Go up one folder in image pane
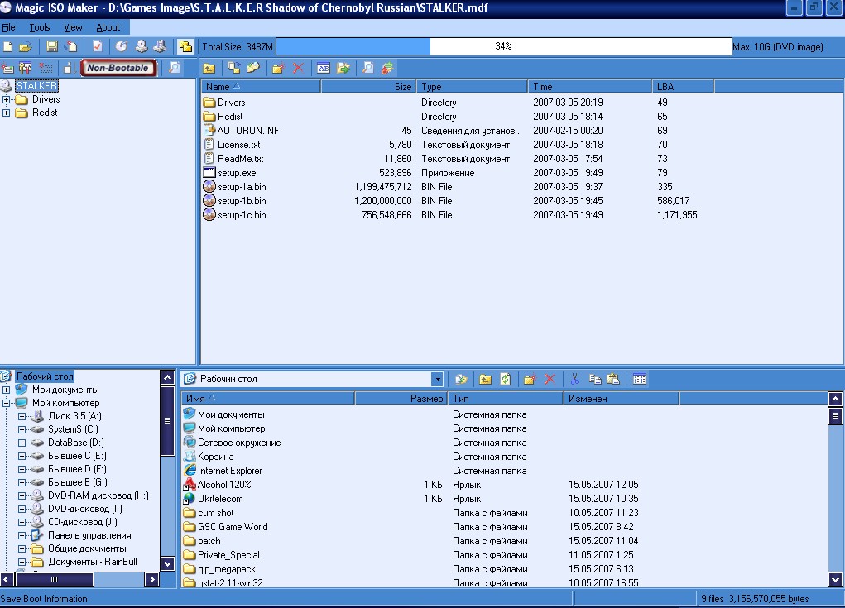 tap(209, 68)
